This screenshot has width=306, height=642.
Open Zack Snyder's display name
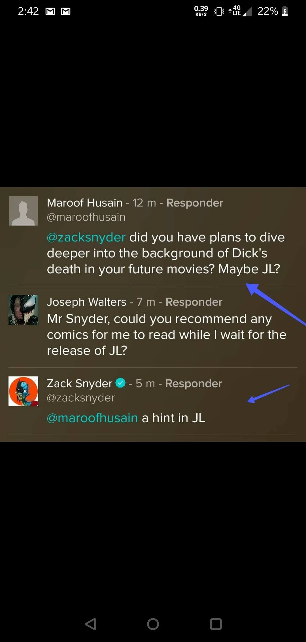point(80,383)
